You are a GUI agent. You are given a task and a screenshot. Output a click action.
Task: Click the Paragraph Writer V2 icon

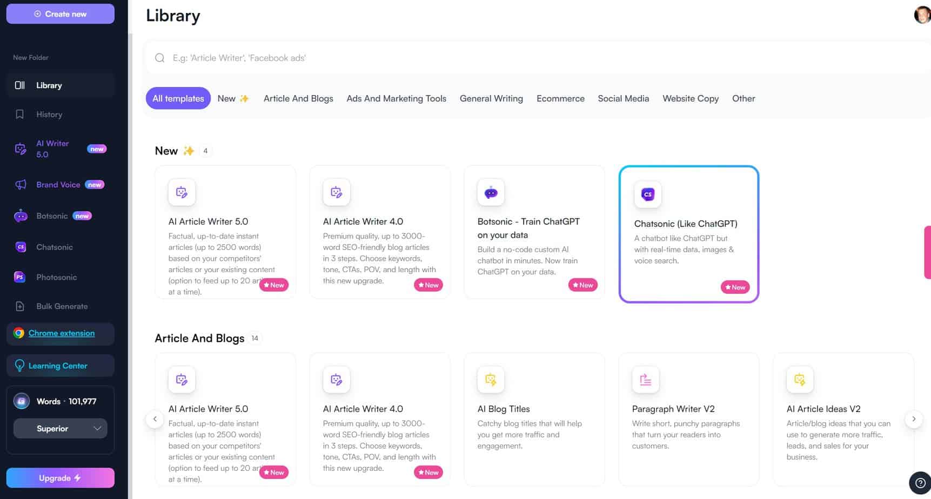(x=645, y=380)
